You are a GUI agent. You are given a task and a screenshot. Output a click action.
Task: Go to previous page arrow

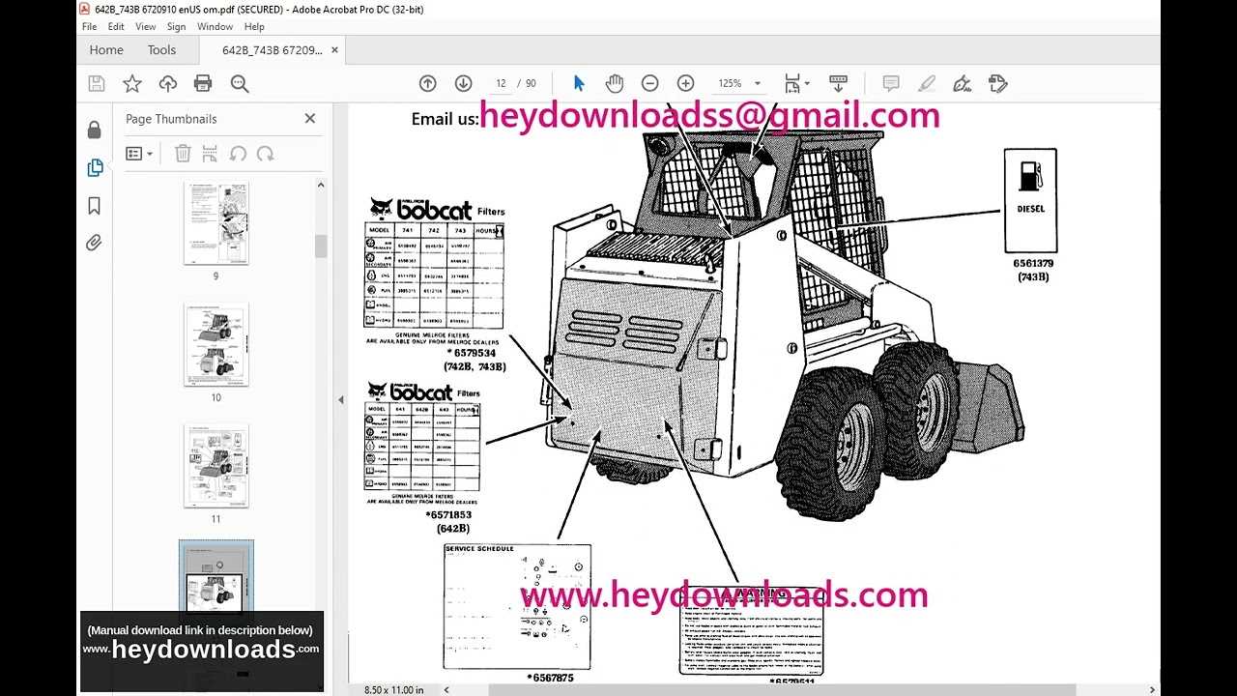[427, 84]
